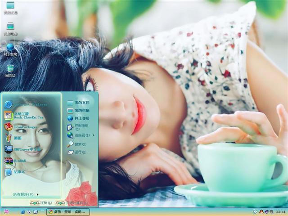Expand 所有程序 all programs list
Screen dimensions: 288x216
[x=26, y=194]
